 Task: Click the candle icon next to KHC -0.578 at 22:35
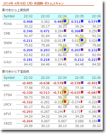82,83
